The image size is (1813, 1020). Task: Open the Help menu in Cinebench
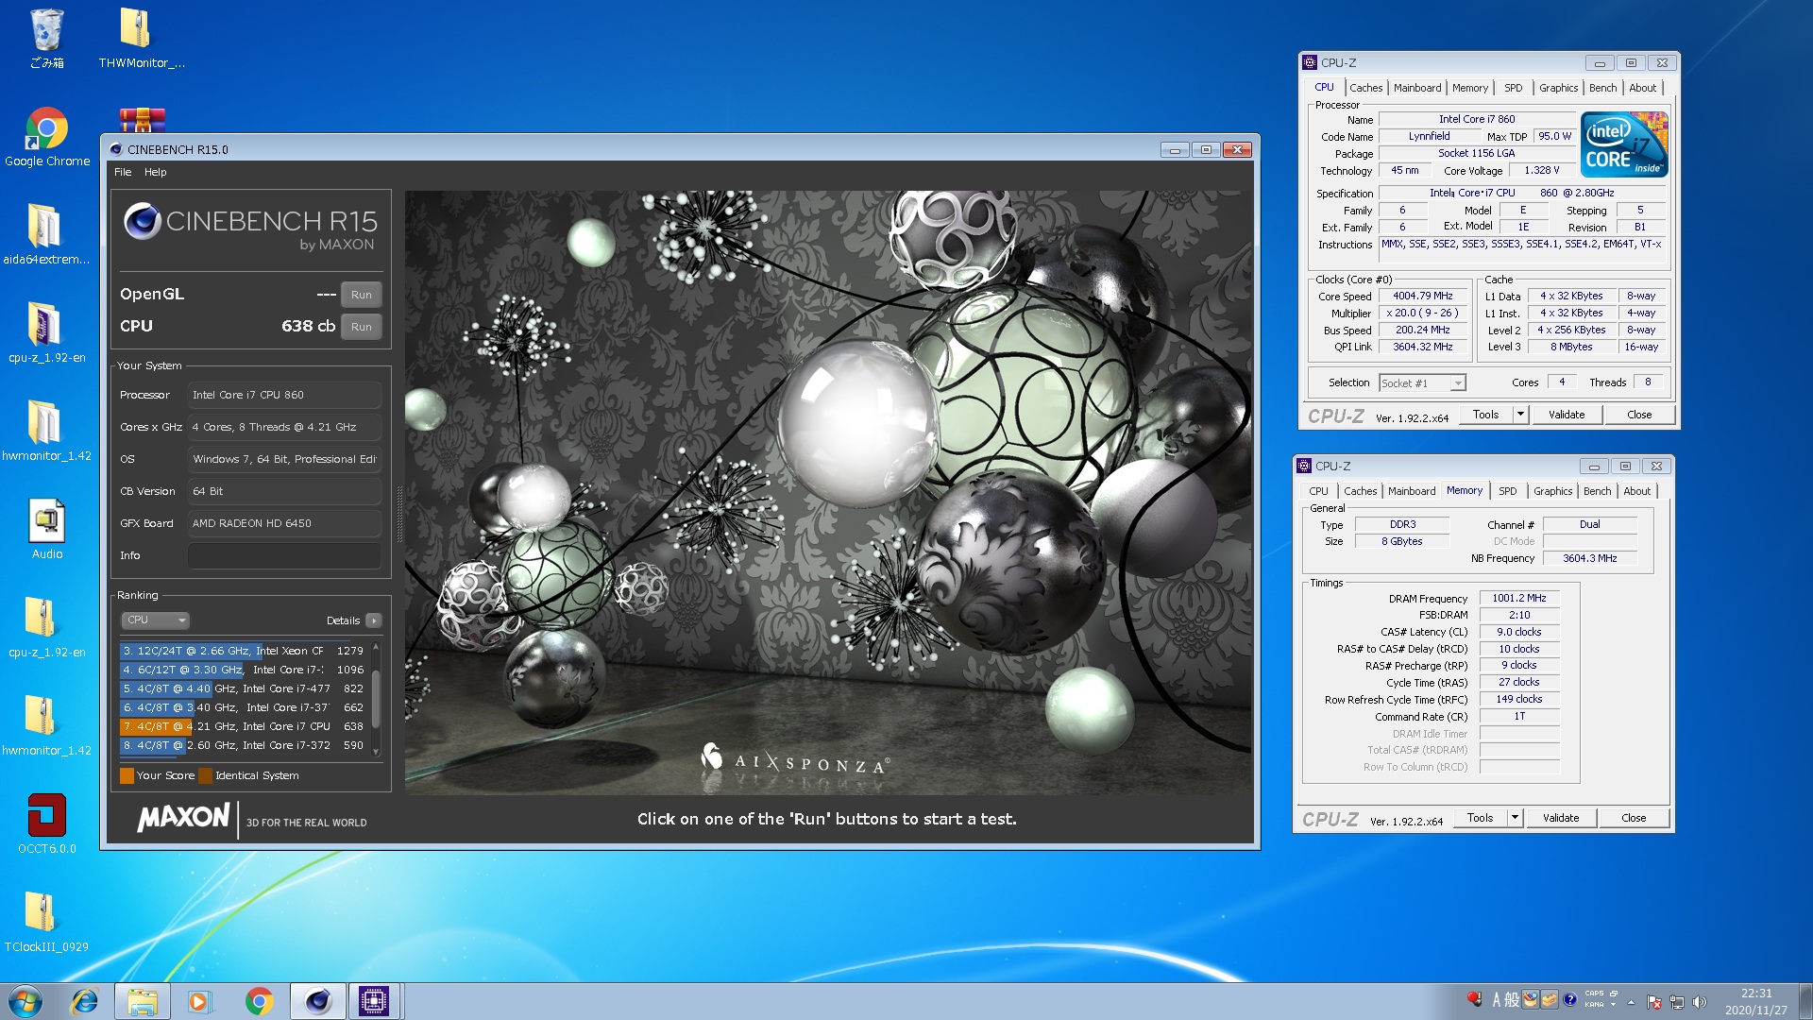point(156,172)
